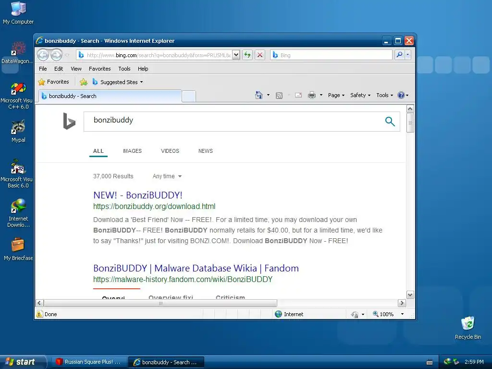The image size is (492, 369).
Task: Click the Favorites star button
Action: pyautogui.click(x=54, y=82)
